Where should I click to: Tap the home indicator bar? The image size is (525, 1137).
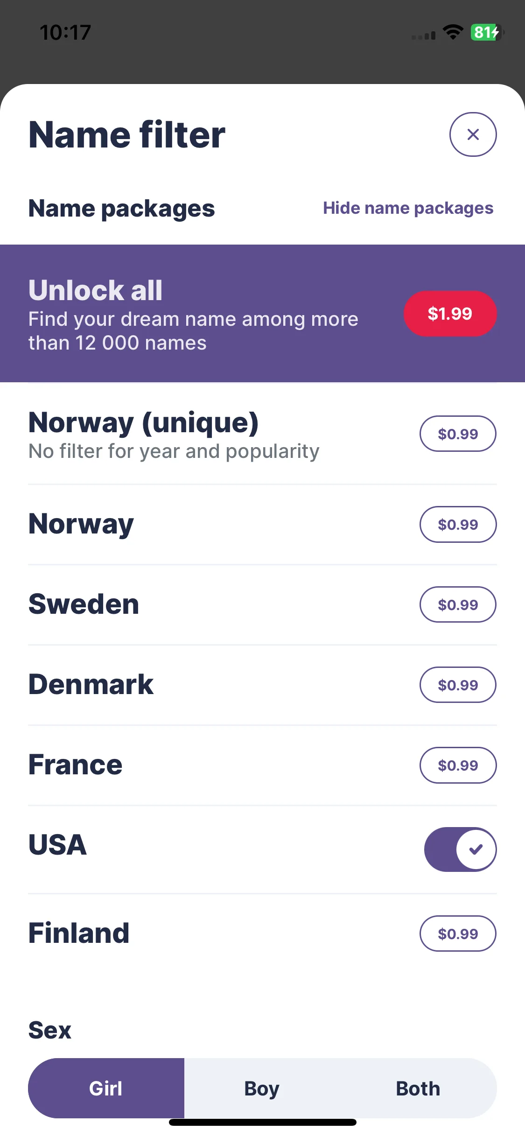pyautogui.click(x=263, y=1122)
